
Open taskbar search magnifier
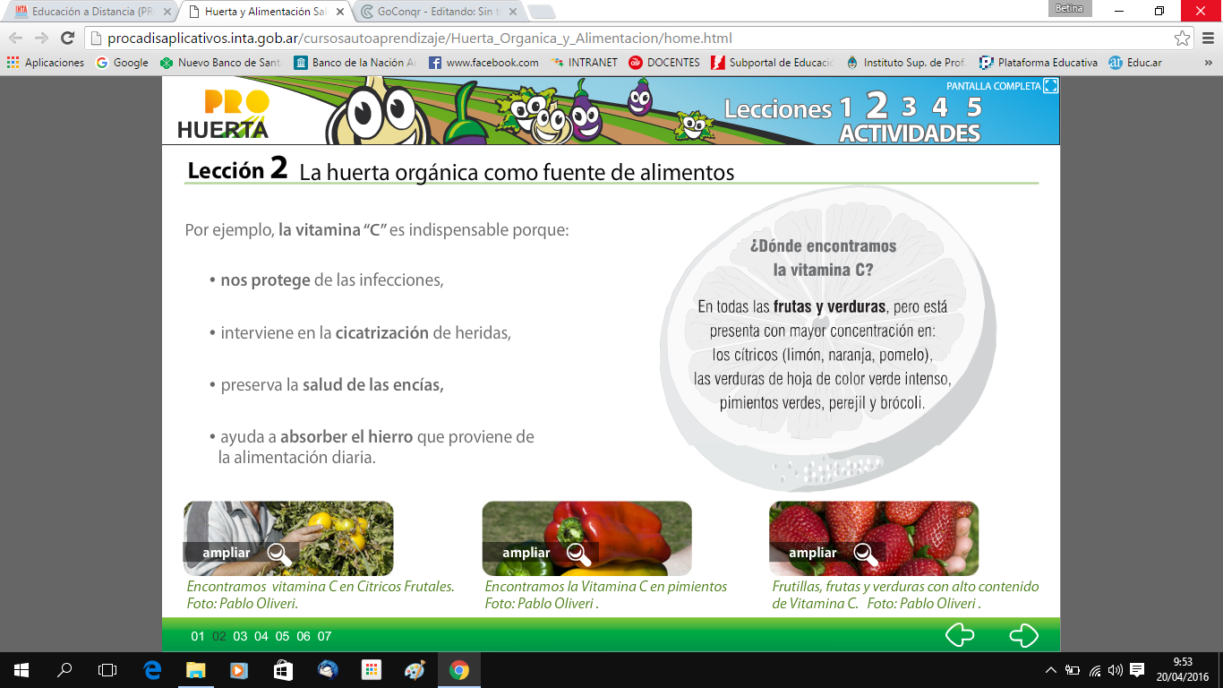coord(64,669)
